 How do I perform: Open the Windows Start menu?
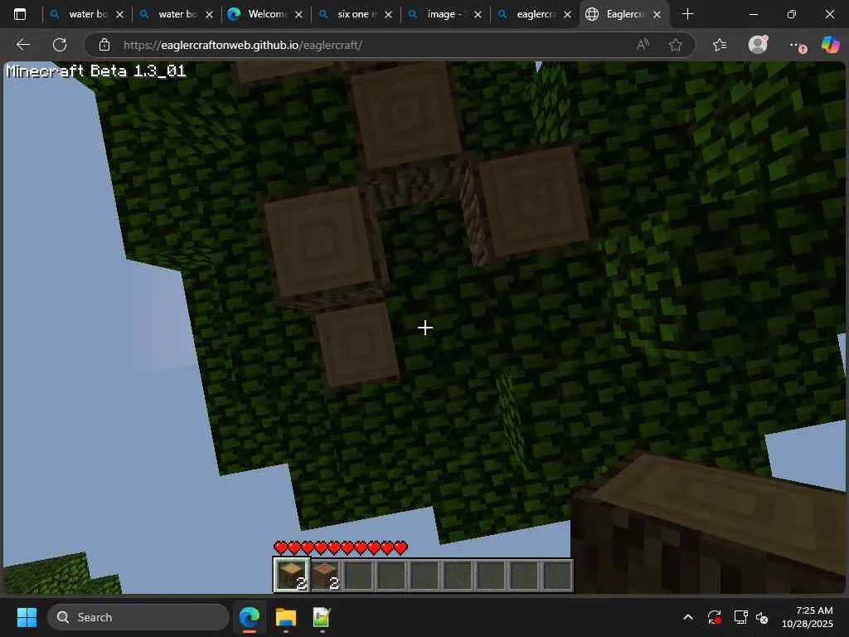tap(27, 617)
